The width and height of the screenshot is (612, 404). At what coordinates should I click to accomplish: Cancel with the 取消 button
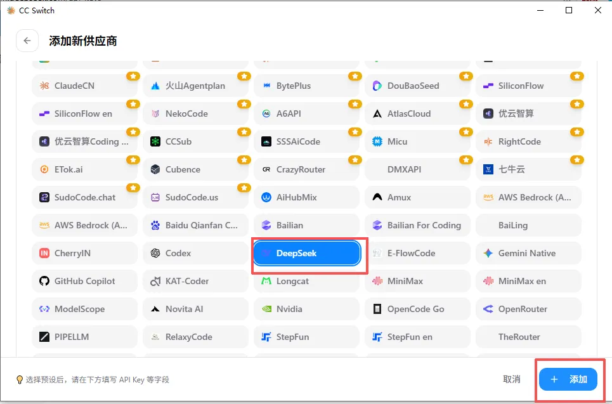(512, 379)
